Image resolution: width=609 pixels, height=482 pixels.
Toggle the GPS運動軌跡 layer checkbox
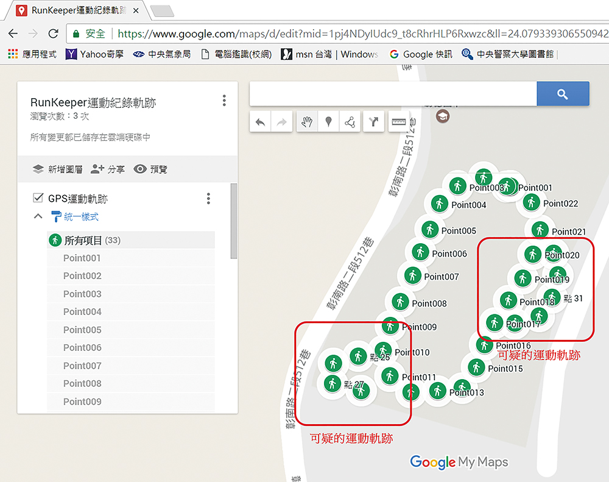pyautogui.click(x=38, y=198)
